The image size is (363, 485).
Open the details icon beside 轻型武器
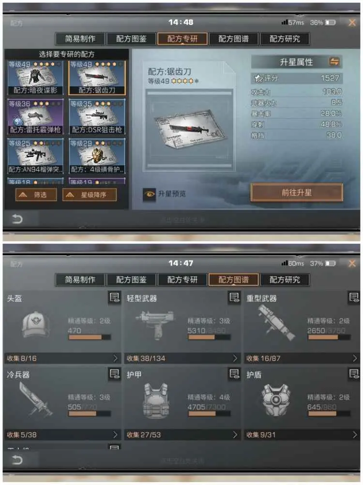234,297
